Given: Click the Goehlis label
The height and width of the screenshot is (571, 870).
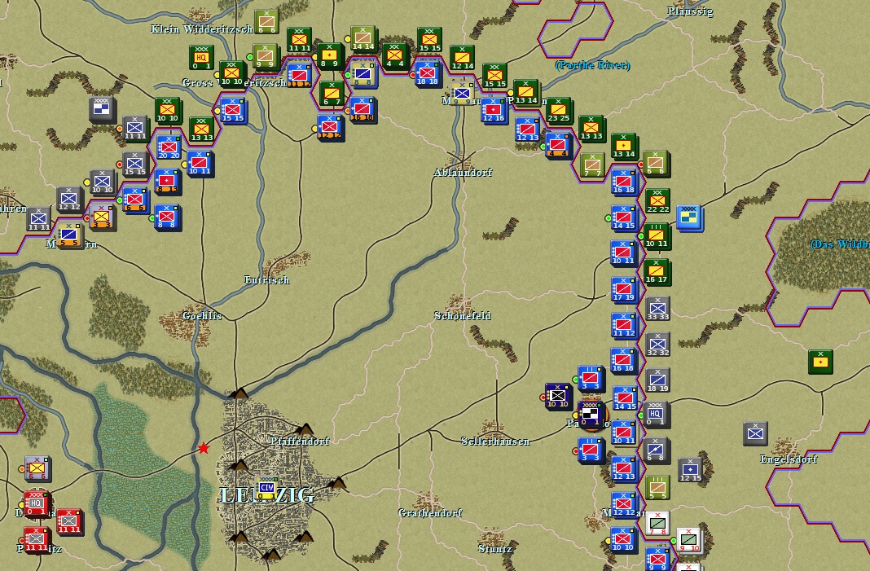Looking at the screenshot, I should click(202, 316).
